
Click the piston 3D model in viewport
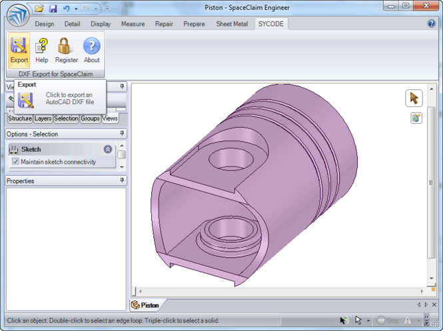(x=254, y=185)
